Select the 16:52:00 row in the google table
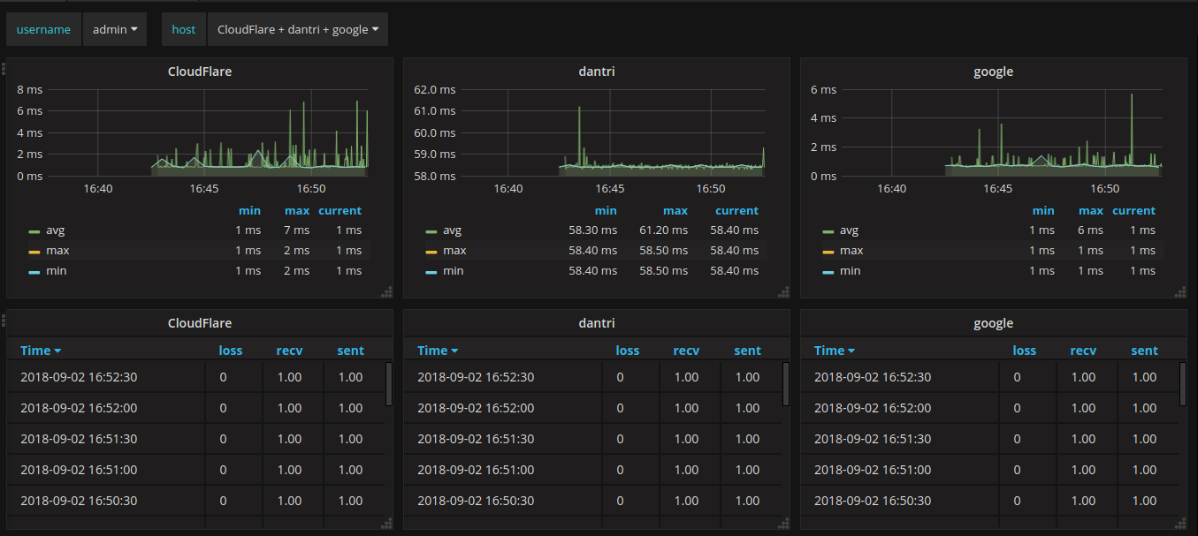This screenshot has height=536, width=1198. pos(989,408)
